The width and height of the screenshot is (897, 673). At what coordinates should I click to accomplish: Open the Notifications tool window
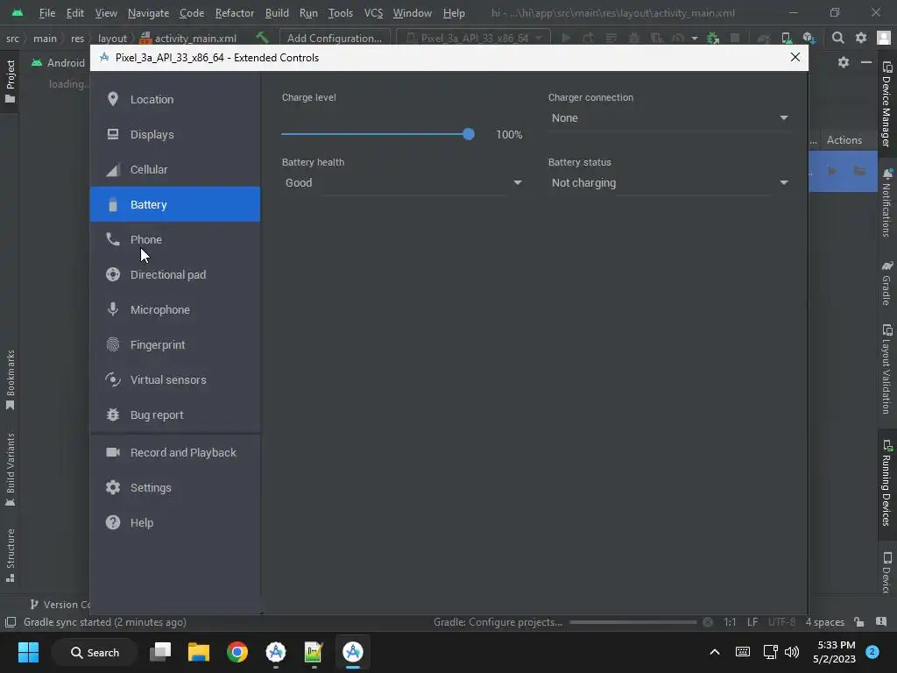coord(886,202)
